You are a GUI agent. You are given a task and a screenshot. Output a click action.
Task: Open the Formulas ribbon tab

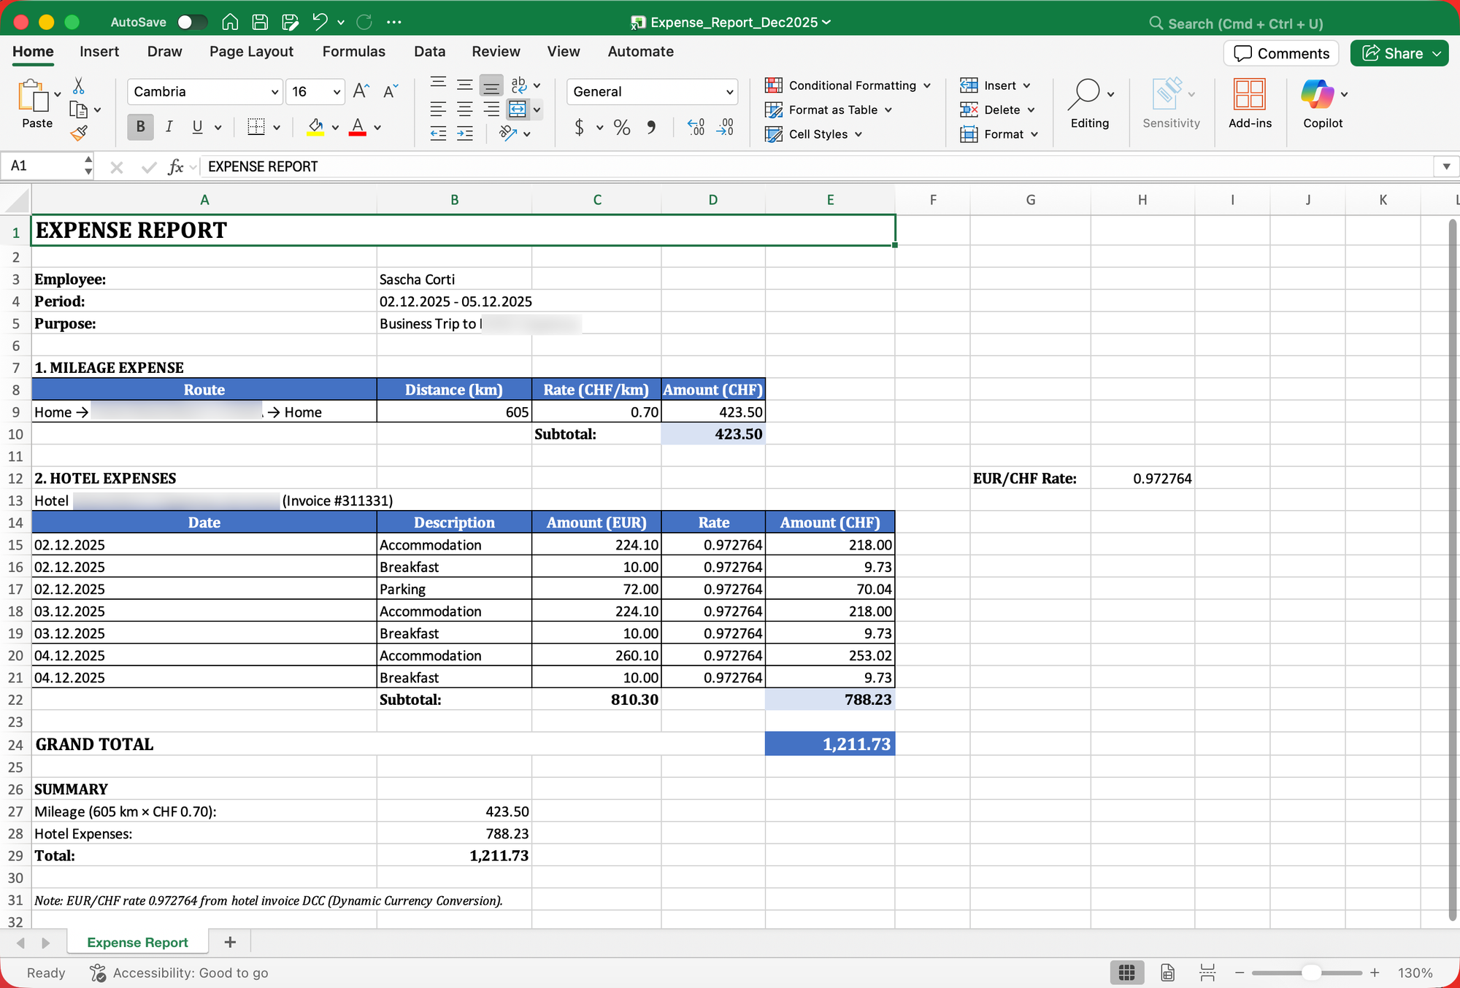353,52
